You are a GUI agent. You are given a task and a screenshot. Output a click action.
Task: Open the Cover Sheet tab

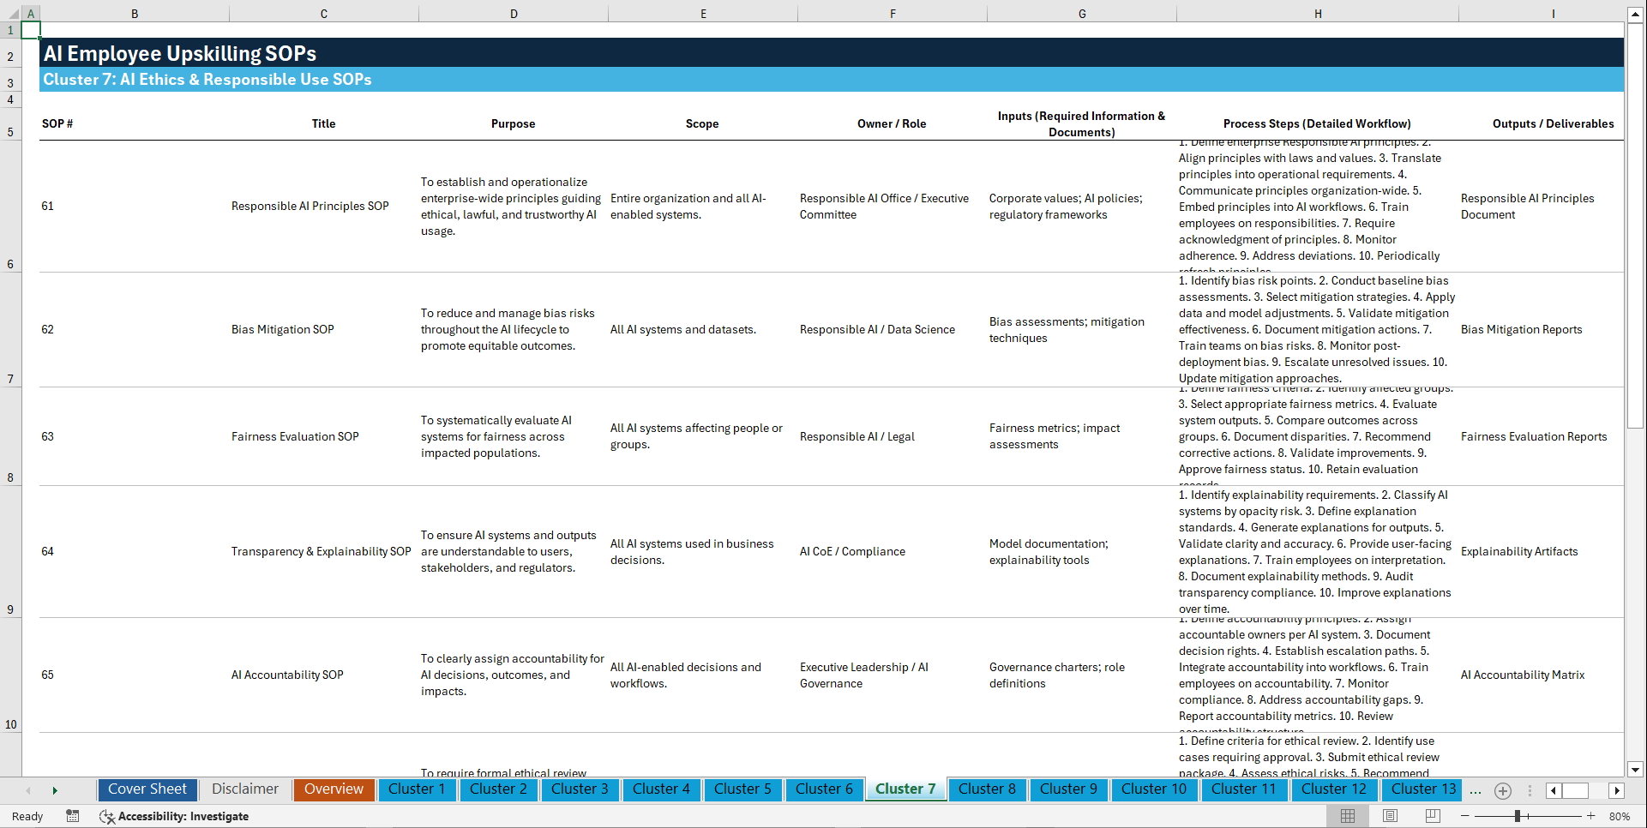click(x=147, y=789)
